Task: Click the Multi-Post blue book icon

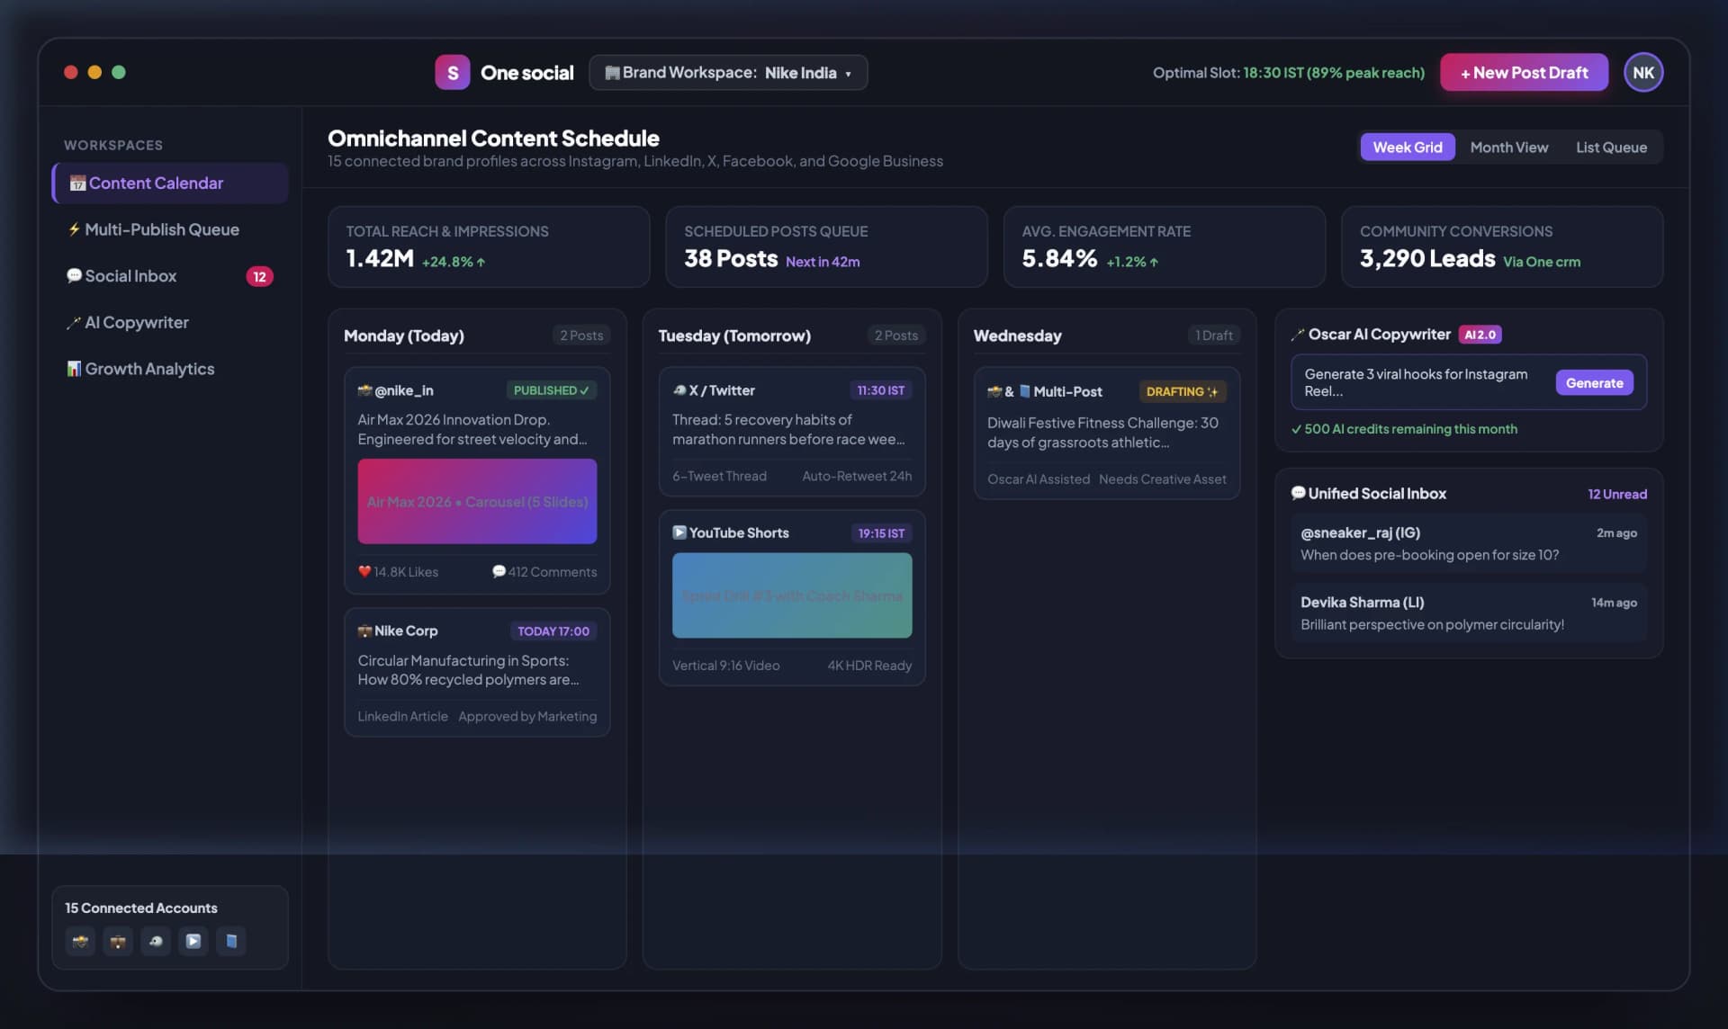Action: click(1024, 391)
